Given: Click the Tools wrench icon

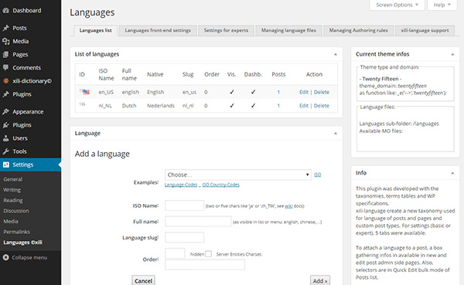Looking at the screenshot, I should pyautogui.click(x=5, y=151).
